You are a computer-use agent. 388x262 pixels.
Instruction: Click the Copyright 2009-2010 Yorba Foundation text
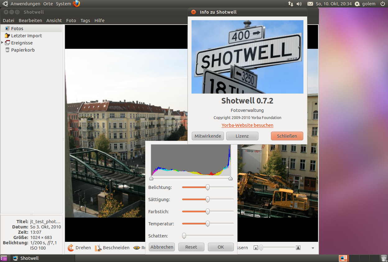tap(247, 118)
